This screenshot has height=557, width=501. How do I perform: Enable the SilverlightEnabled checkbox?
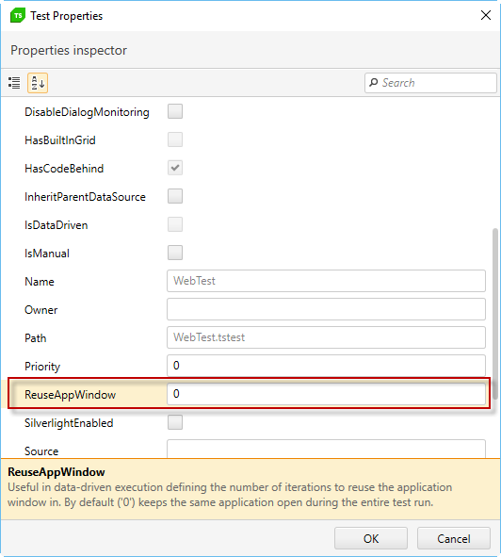click(175, 422)
